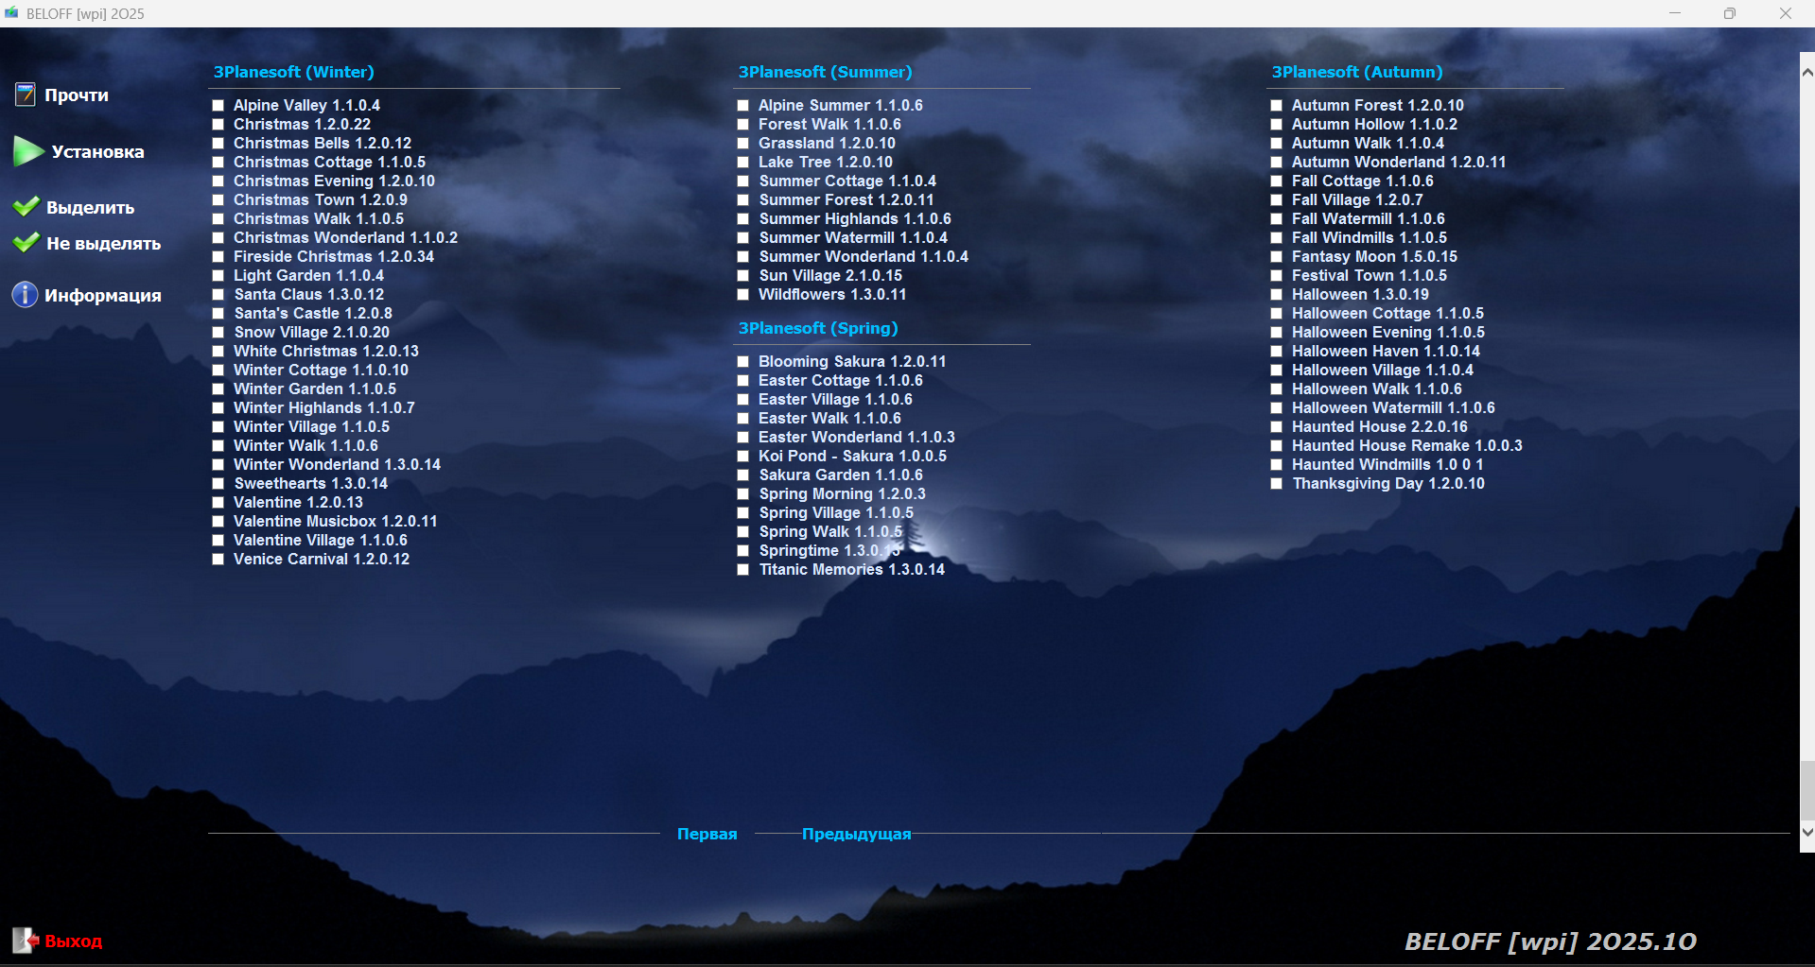Click the green Установка play arrow icon
Image resolution: width=1815 pixels, height=967 pixels.
point(27,150)
